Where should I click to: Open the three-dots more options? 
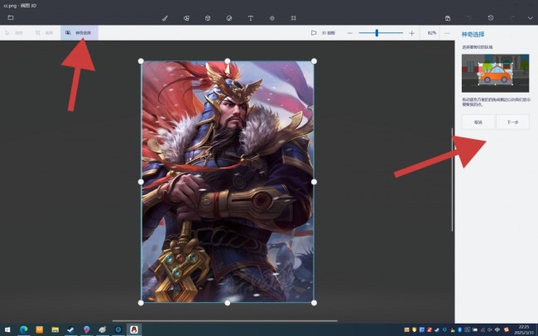coord(447,33)
